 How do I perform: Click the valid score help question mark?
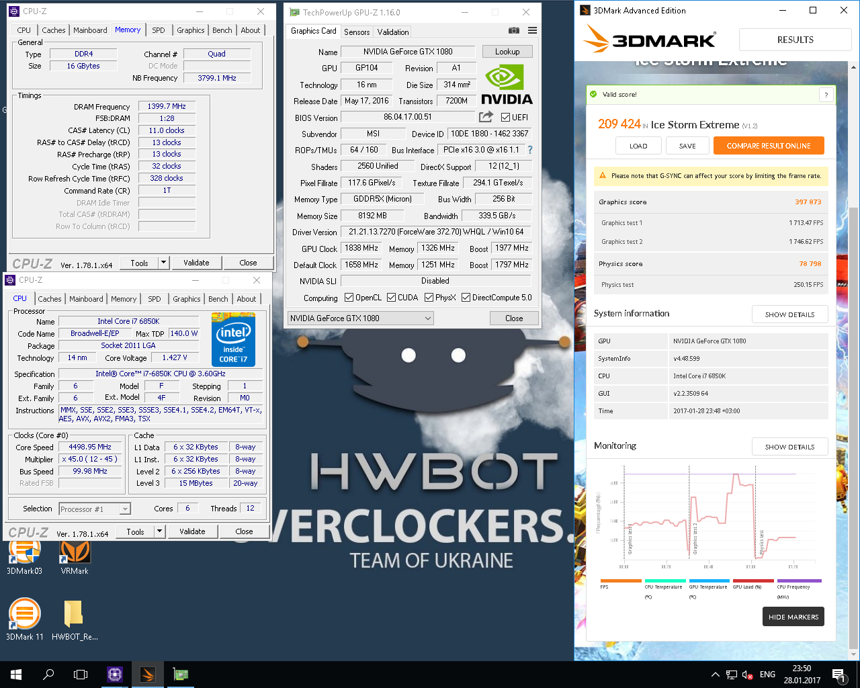(826, 95)
